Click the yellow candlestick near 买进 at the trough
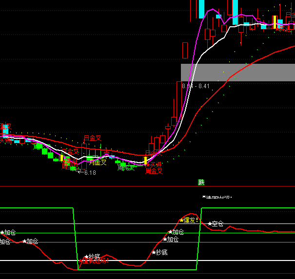295x279 pixels. 145,160
